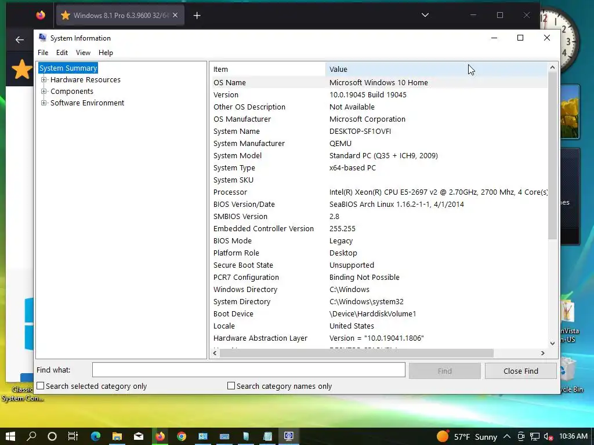
Task: Click vertical scrollbar up arrow
Action: point(552,67)
